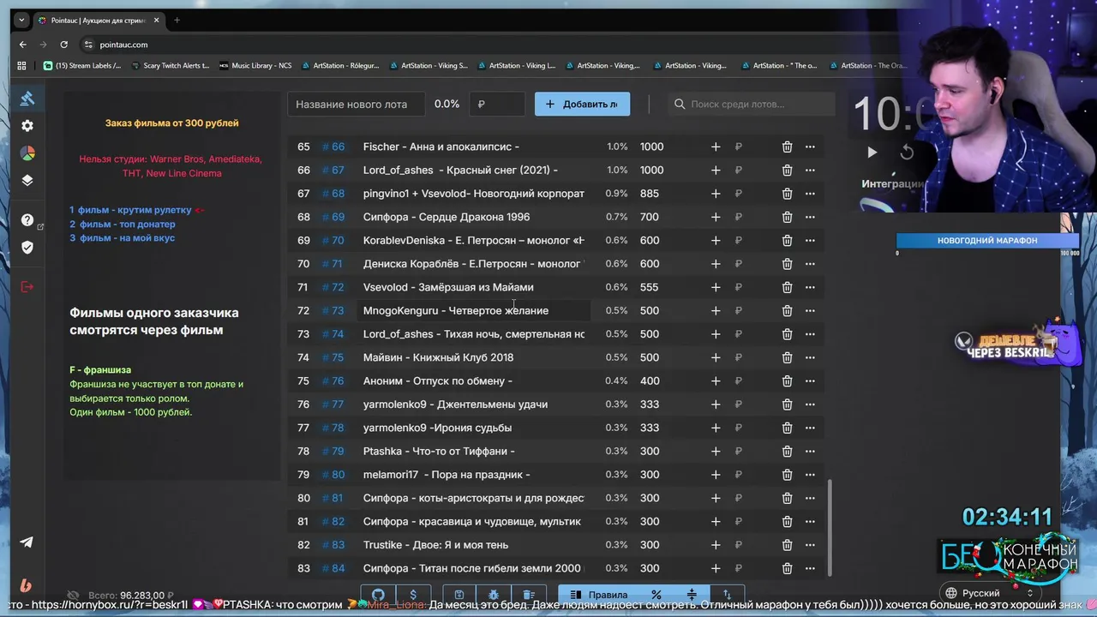Viewport: 1097px width, 617px height.
Task: Add amount to Ptashka - Что-то от Тиффани lot
Action: pyautogui.click(x=716, y=451)
